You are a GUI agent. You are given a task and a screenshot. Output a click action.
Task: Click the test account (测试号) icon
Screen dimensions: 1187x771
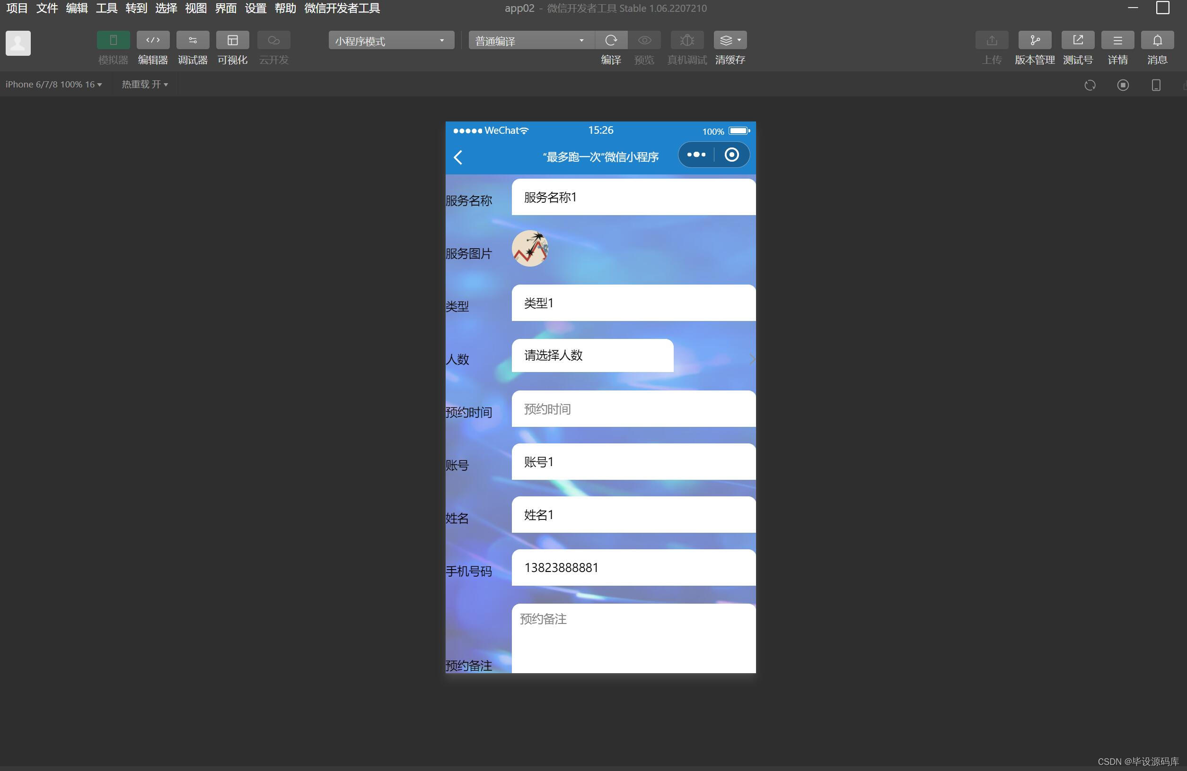(x=1077, y=40)
